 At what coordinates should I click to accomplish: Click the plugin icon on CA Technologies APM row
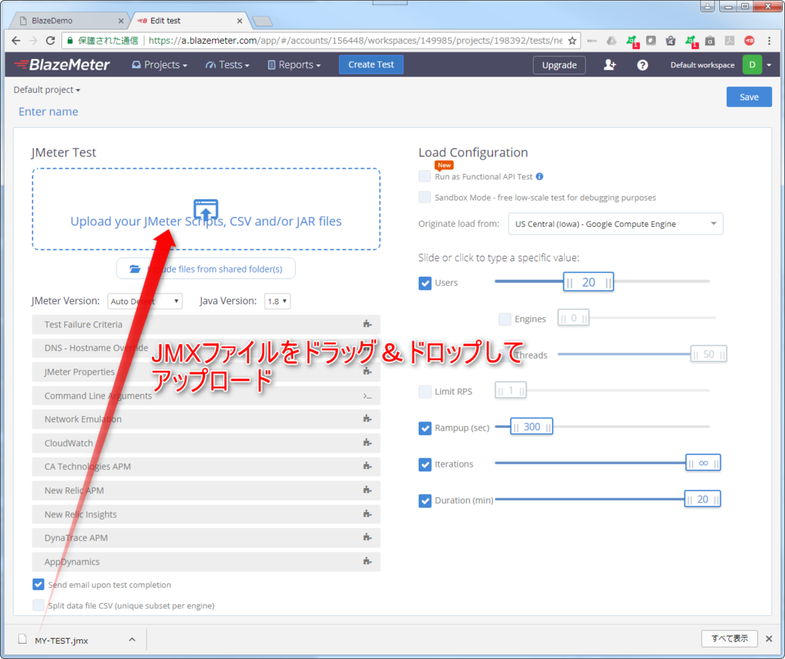pyautogui.click(x=367, y=466)
